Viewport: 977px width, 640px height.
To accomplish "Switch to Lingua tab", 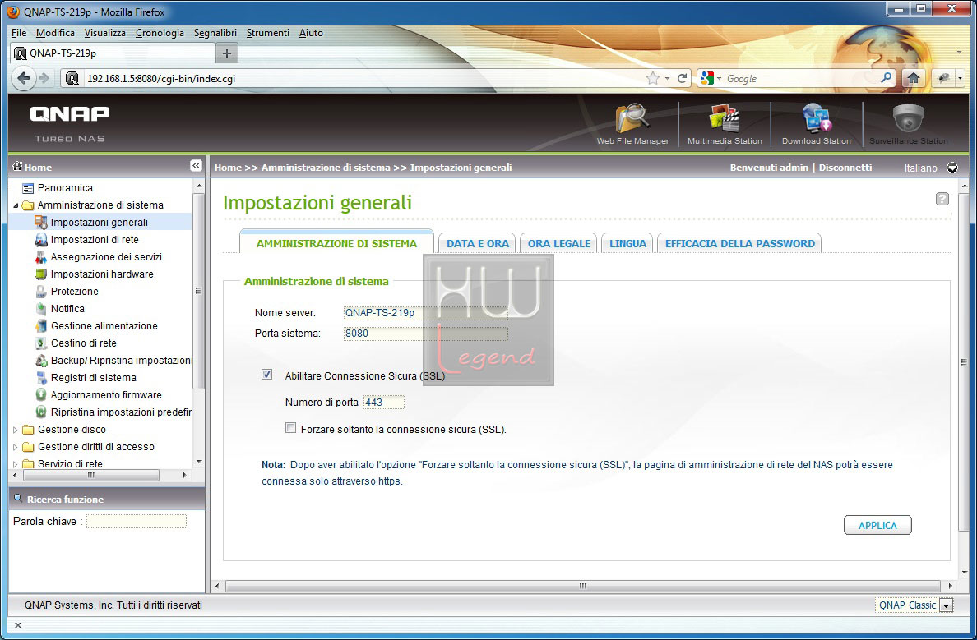I will pos(627,243).
